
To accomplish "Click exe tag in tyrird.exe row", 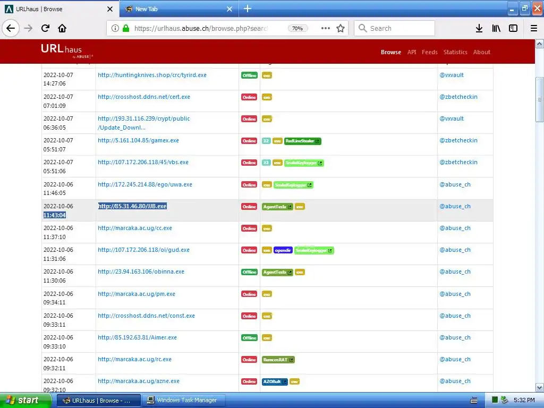I will tap(267, 75).
